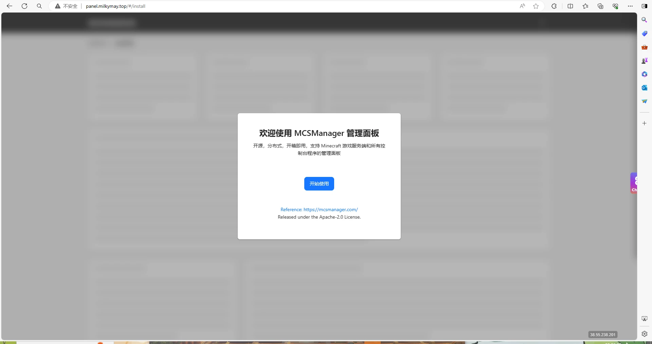Open Outlook from the sidebar
This screenshot has width=652, height=344.
coord(644,88)
